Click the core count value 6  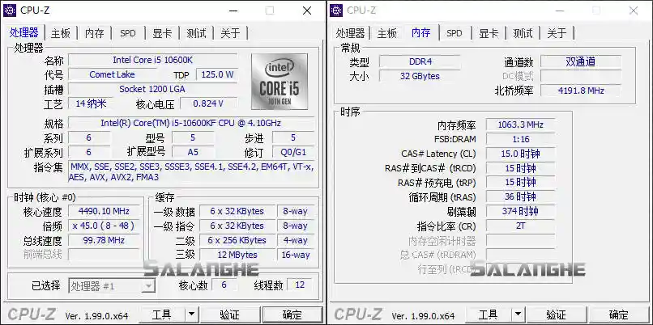point(224,285)
